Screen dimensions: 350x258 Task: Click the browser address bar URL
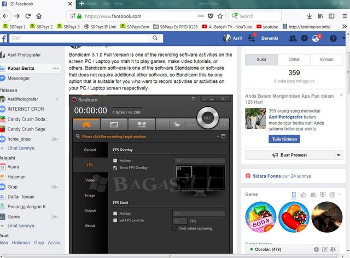pyautogui.click(x=113, y=16)
